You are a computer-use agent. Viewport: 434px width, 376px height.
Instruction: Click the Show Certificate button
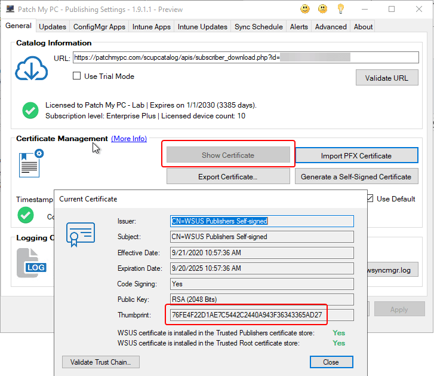(x=228, y=155)
